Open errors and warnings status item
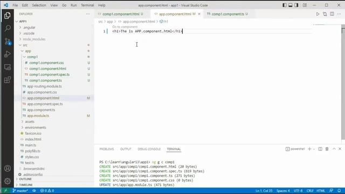 point(47,191)
